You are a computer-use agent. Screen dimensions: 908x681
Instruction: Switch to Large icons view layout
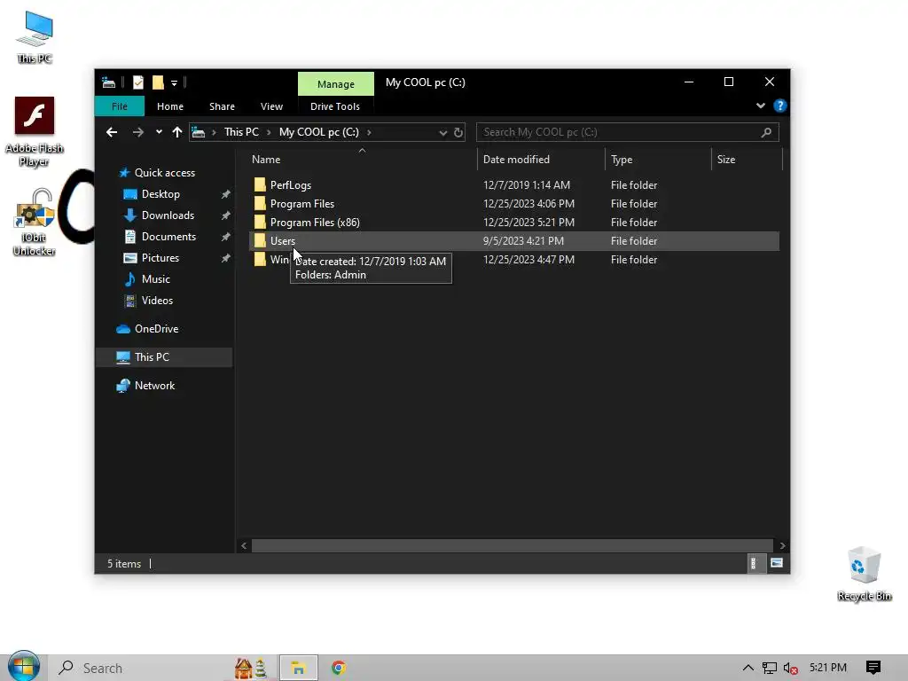click(x=777, y=563)
